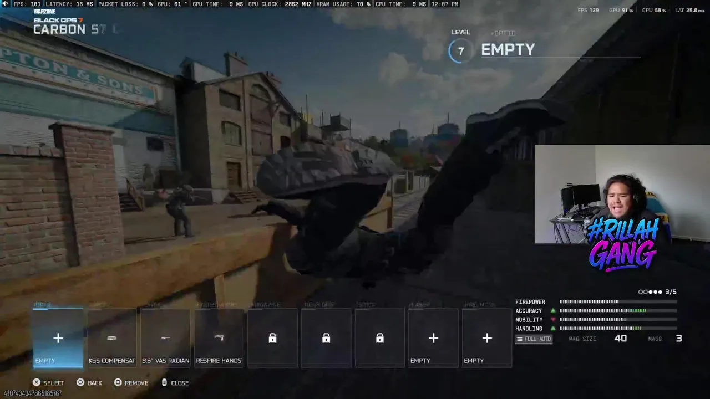Click the Mobility stat bar
710x399 pixels.
618,320
